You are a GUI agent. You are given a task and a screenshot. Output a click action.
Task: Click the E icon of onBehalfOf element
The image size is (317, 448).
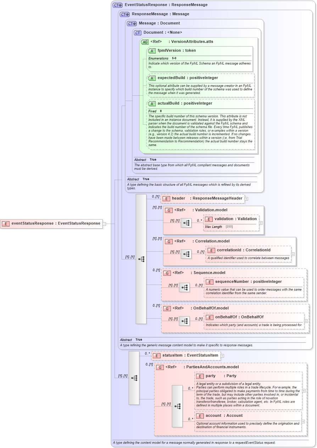pos(210,317)
